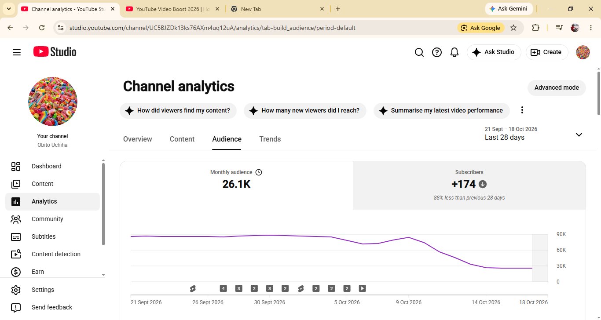Open the YouTube Studio hamburger menu
The image size is (601, 320).
pyautogui.click(x=17, y=52)
